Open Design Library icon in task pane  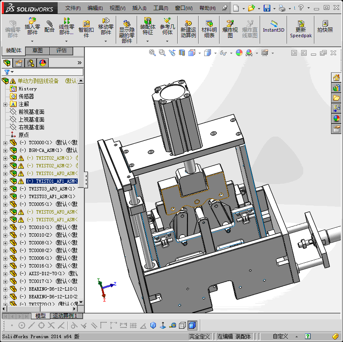coord(336,88)
